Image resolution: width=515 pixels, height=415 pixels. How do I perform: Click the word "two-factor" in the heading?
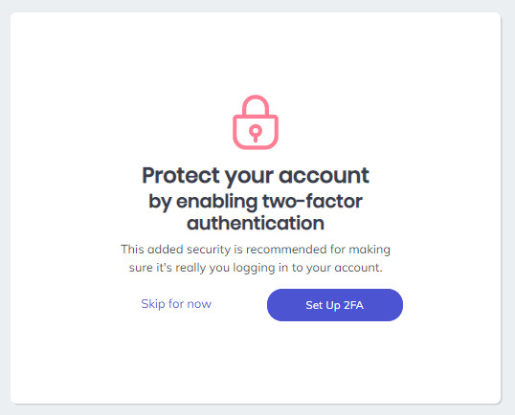click(312, 201)
